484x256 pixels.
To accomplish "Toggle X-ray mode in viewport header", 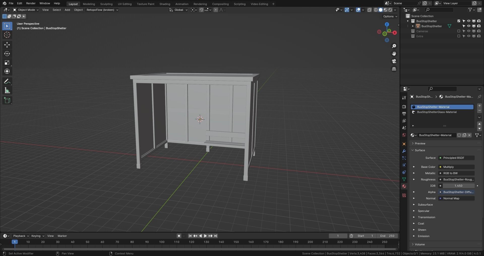I will [x=369, y=10].
